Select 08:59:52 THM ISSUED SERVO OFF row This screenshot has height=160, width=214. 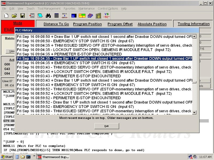click(x=104, y=89)
